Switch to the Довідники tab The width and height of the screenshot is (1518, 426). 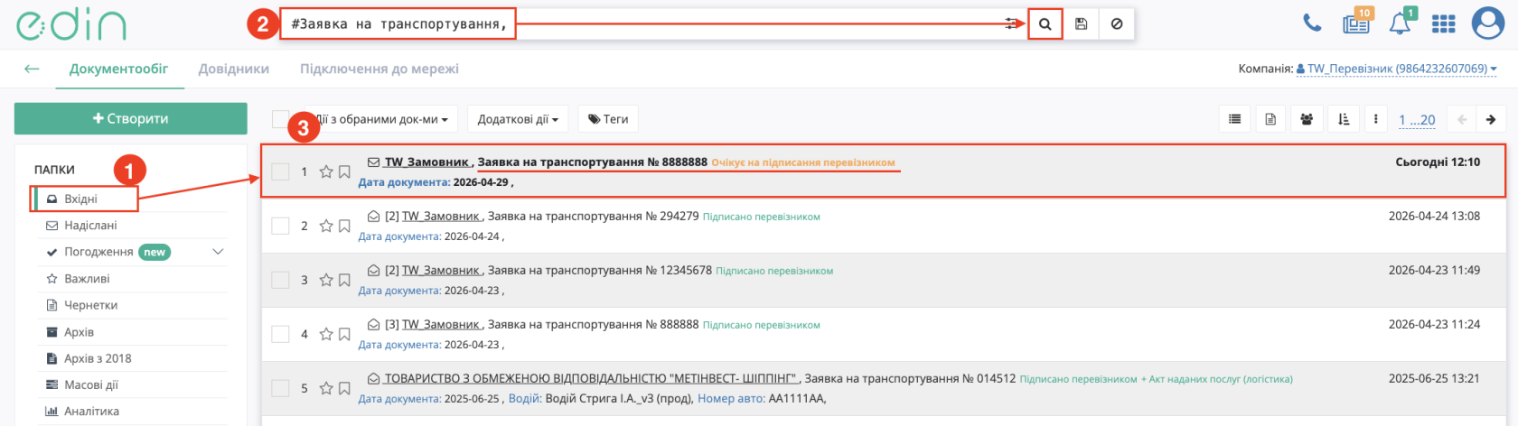[234, 69]
